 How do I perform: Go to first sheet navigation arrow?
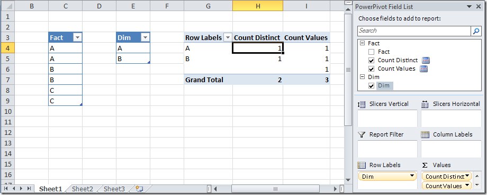pyautogui.click(x=6, y=189)
